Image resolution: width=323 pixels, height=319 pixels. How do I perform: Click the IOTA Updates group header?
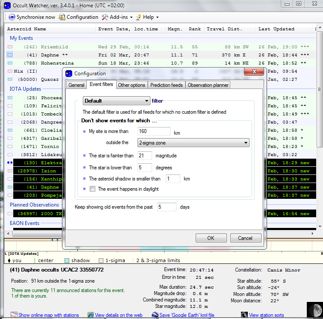(x=25, y=89)
